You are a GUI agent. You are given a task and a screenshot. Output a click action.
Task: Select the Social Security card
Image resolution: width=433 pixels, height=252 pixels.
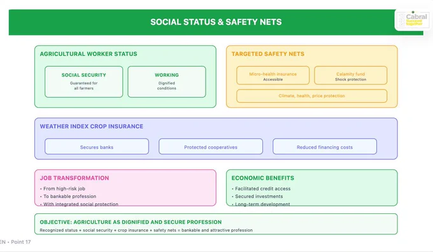click(83, 82)
